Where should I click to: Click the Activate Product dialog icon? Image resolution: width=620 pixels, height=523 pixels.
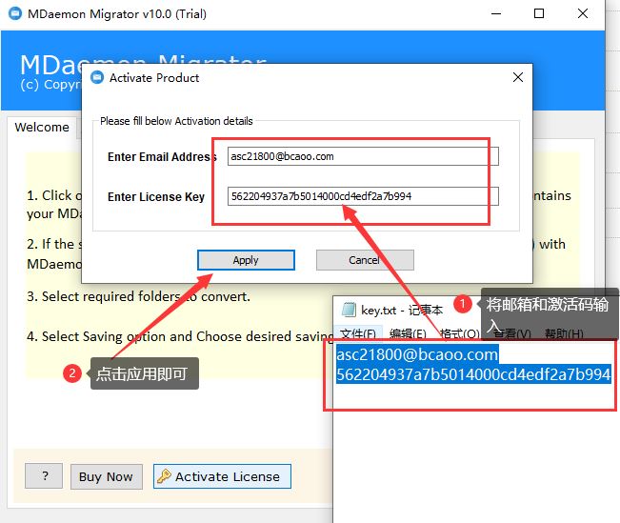(97, 77)
